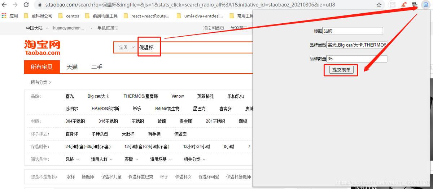This screenshot has width=433, height=189.
Task: Click the 品牌类型 input field in popup
Action: (357, 45)
